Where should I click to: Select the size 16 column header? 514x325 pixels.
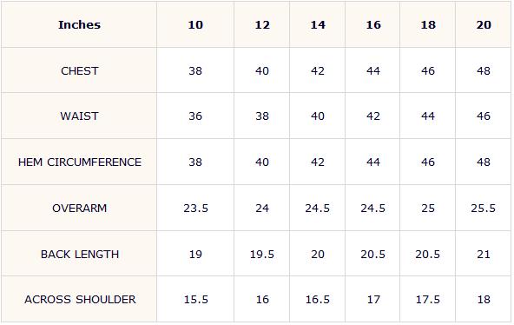click(373, 25)
